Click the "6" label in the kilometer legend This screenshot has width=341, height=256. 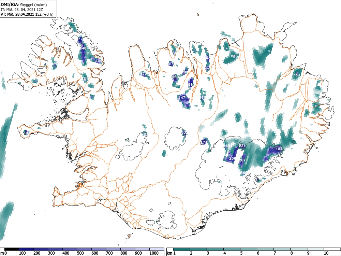258,253
